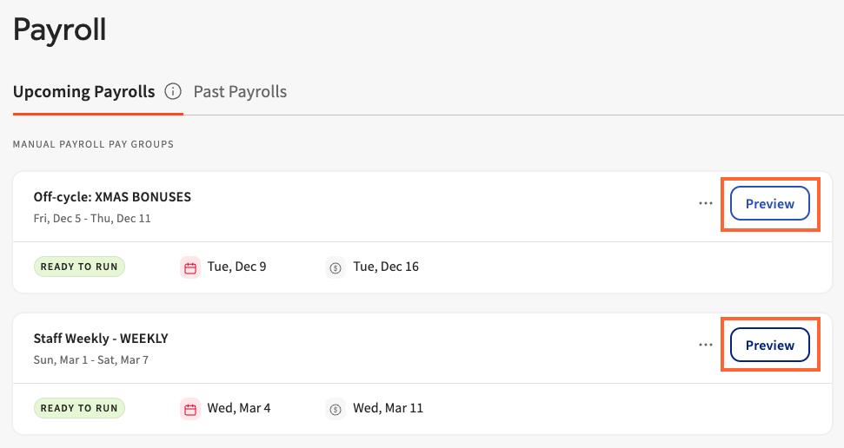Click the Fri, Dec 5 - Thu, Dec 11 period

click(x=92, y=218)
